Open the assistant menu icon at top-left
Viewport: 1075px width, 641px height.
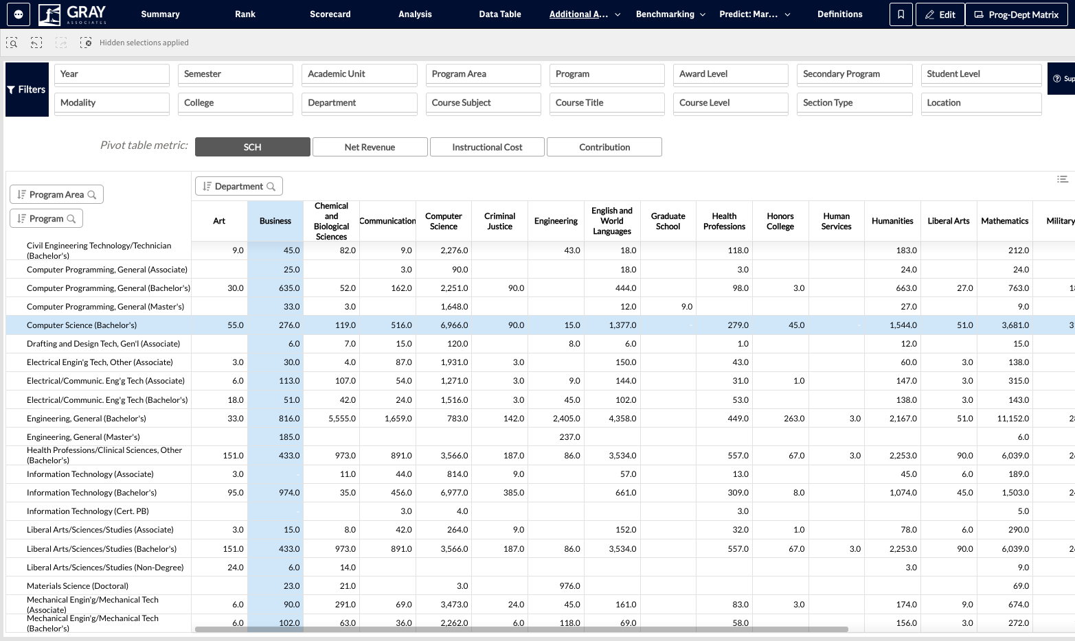19,14
